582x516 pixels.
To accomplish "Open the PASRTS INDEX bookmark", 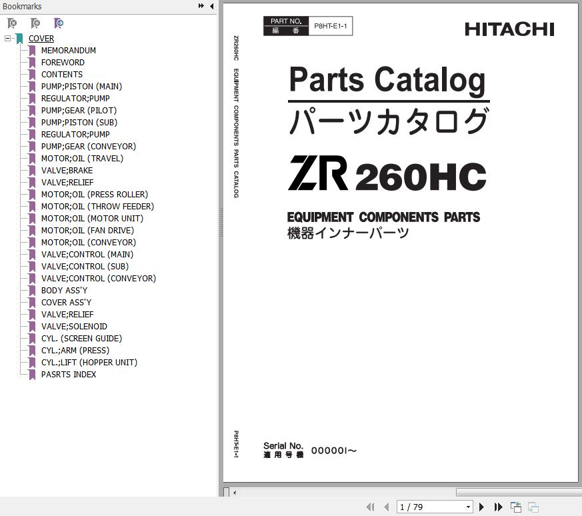I will pos(69,375).
